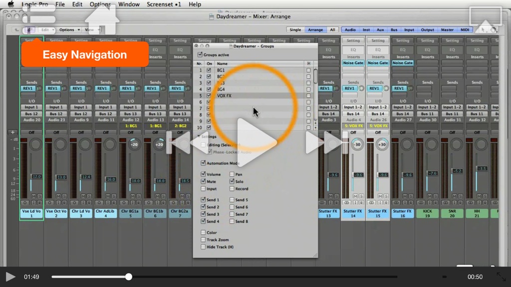This screenshot has width=511, height=287.
Task: Click the pan knob on Chr BG1b showing +20
Action: point(159,144)
